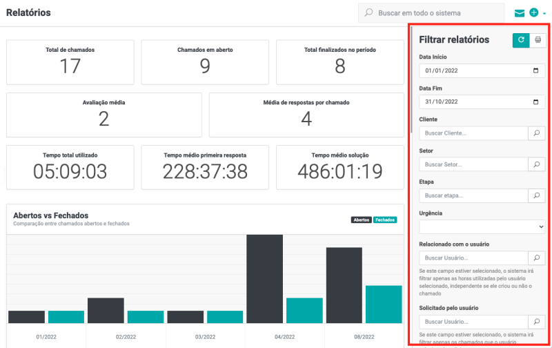Open the Data Início calendar picker

[536, 70]
